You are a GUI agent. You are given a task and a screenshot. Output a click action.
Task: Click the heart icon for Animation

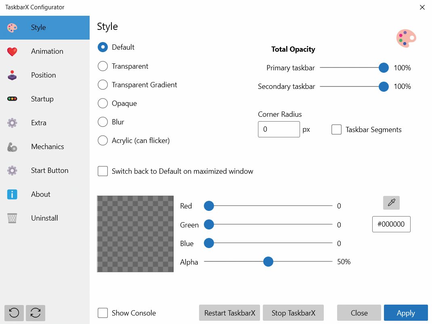click(12, 51)
